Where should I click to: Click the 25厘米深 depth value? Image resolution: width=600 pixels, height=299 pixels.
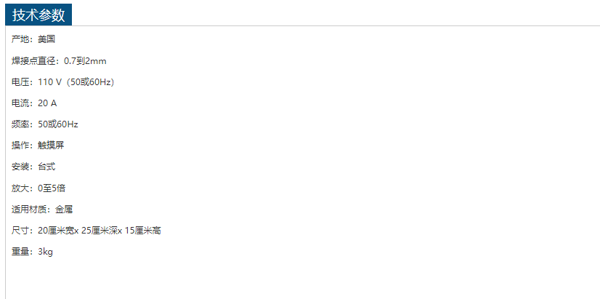(100, 231)
